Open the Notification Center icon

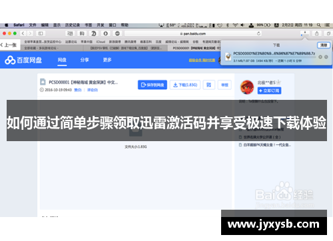[x=327, y=25]
